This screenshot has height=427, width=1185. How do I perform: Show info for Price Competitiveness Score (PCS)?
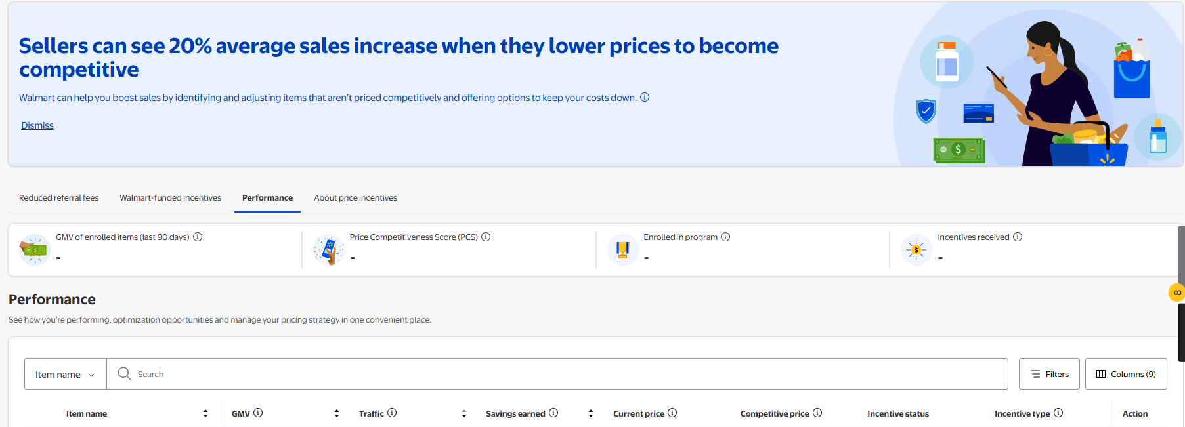(x=486, y=237)
